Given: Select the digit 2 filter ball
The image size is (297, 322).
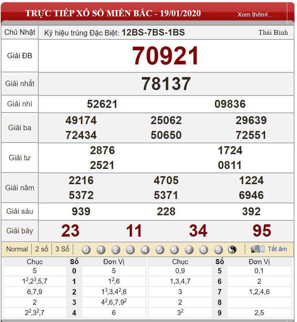Looking at the screenshot, I should point(116,250).
